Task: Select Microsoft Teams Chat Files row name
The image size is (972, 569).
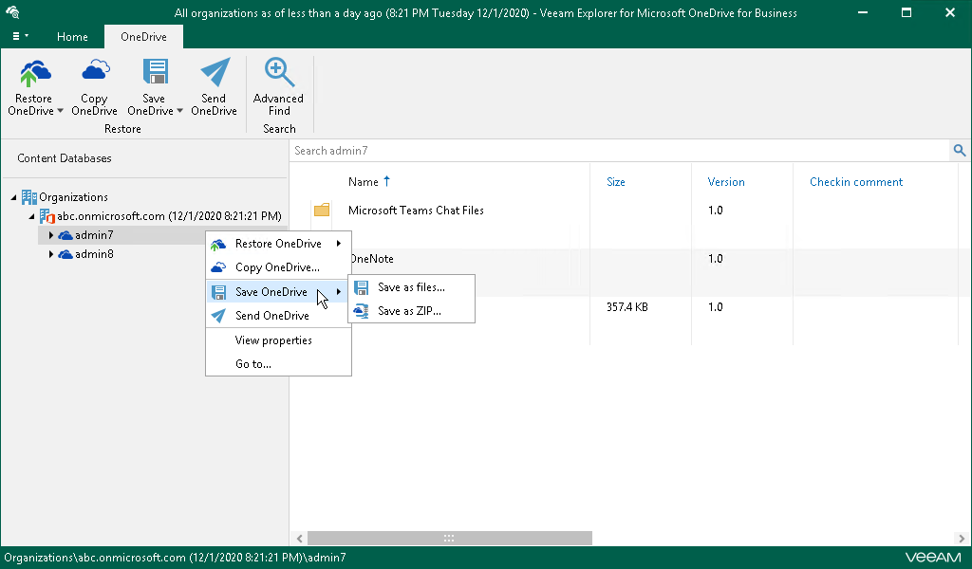Action: 416,211
